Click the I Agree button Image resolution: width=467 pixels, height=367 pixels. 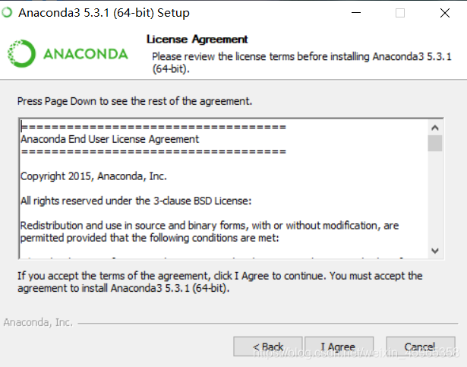(x=339, y=346)
